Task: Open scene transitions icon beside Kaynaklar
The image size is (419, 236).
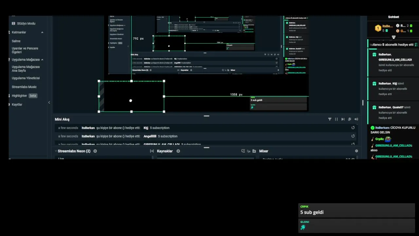Action: coord(152,151)
